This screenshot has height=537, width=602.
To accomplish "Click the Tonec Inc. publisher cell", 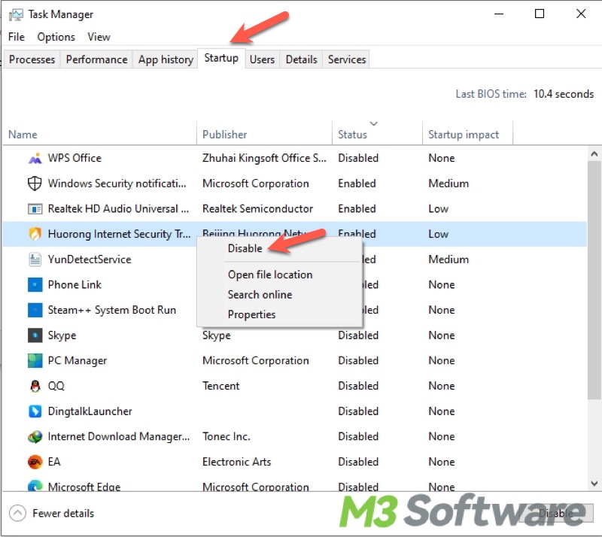I will [227, 436].
